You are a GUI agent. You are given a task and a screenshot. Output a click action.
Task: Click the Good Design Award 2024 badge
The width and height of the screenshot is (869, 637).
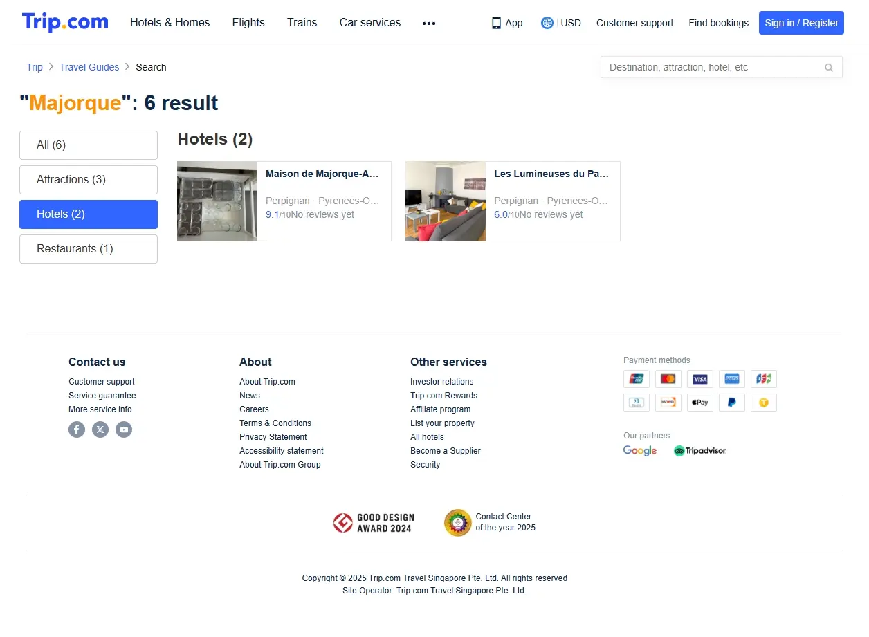[374, 523]
